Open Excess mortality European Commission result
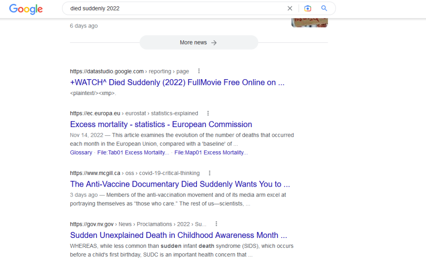Screen dimensions: 426x270 pos(161,124)
